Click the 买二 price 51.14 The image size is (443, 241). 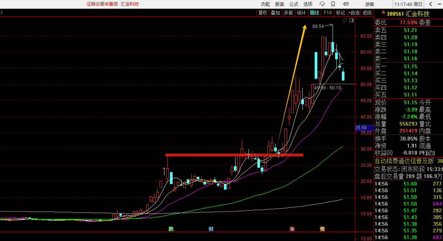[x=410, y=73]
